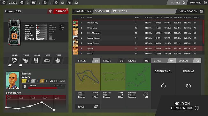Click the Special point on Last Races graph
The image size is (208, 116).
pos(54,110)
